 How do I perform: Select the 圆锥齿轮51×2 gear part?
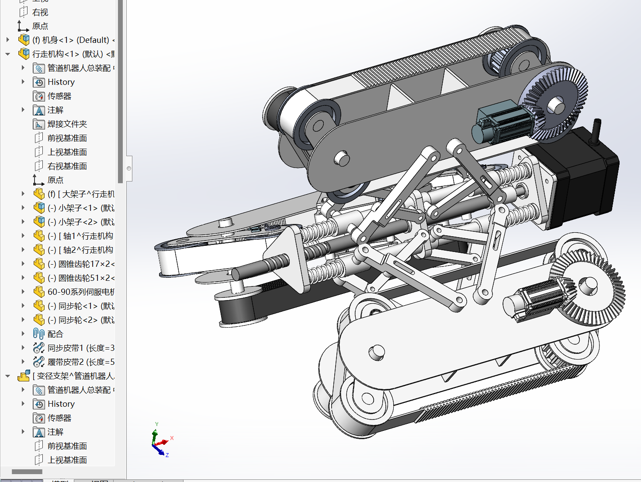[86, 278]
